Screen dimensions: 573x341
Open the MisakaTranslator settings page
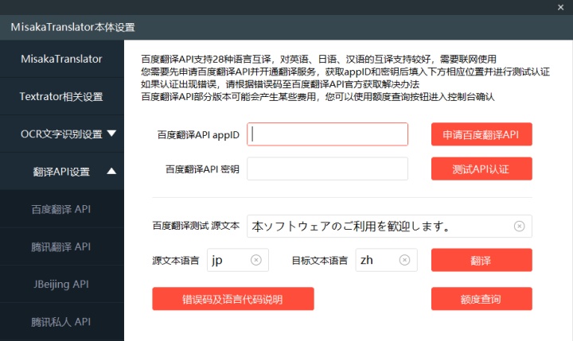62,59
